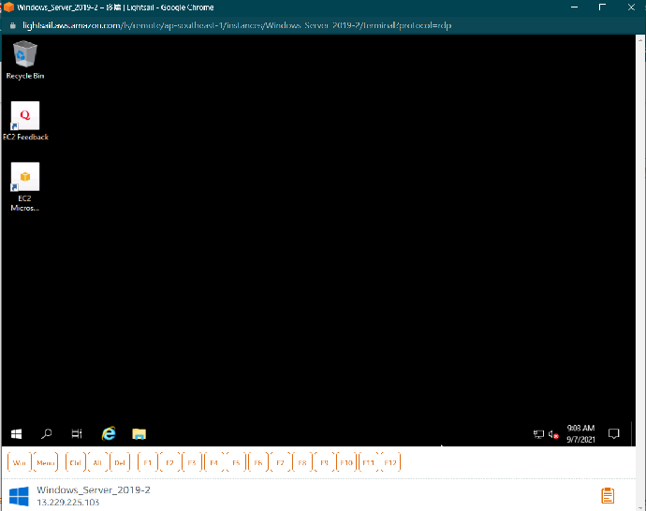Viewport: 646px width, 511px height.
Task: Open the notification action center
Action: point(614,434)
